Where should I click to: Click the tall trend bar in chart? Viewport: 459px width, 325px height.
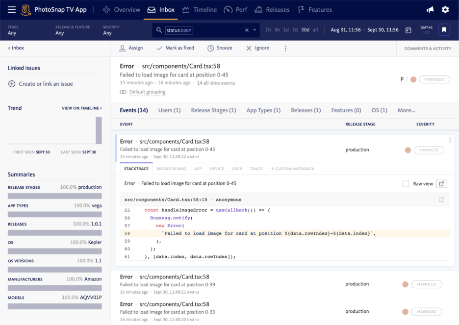coord(99,130)
